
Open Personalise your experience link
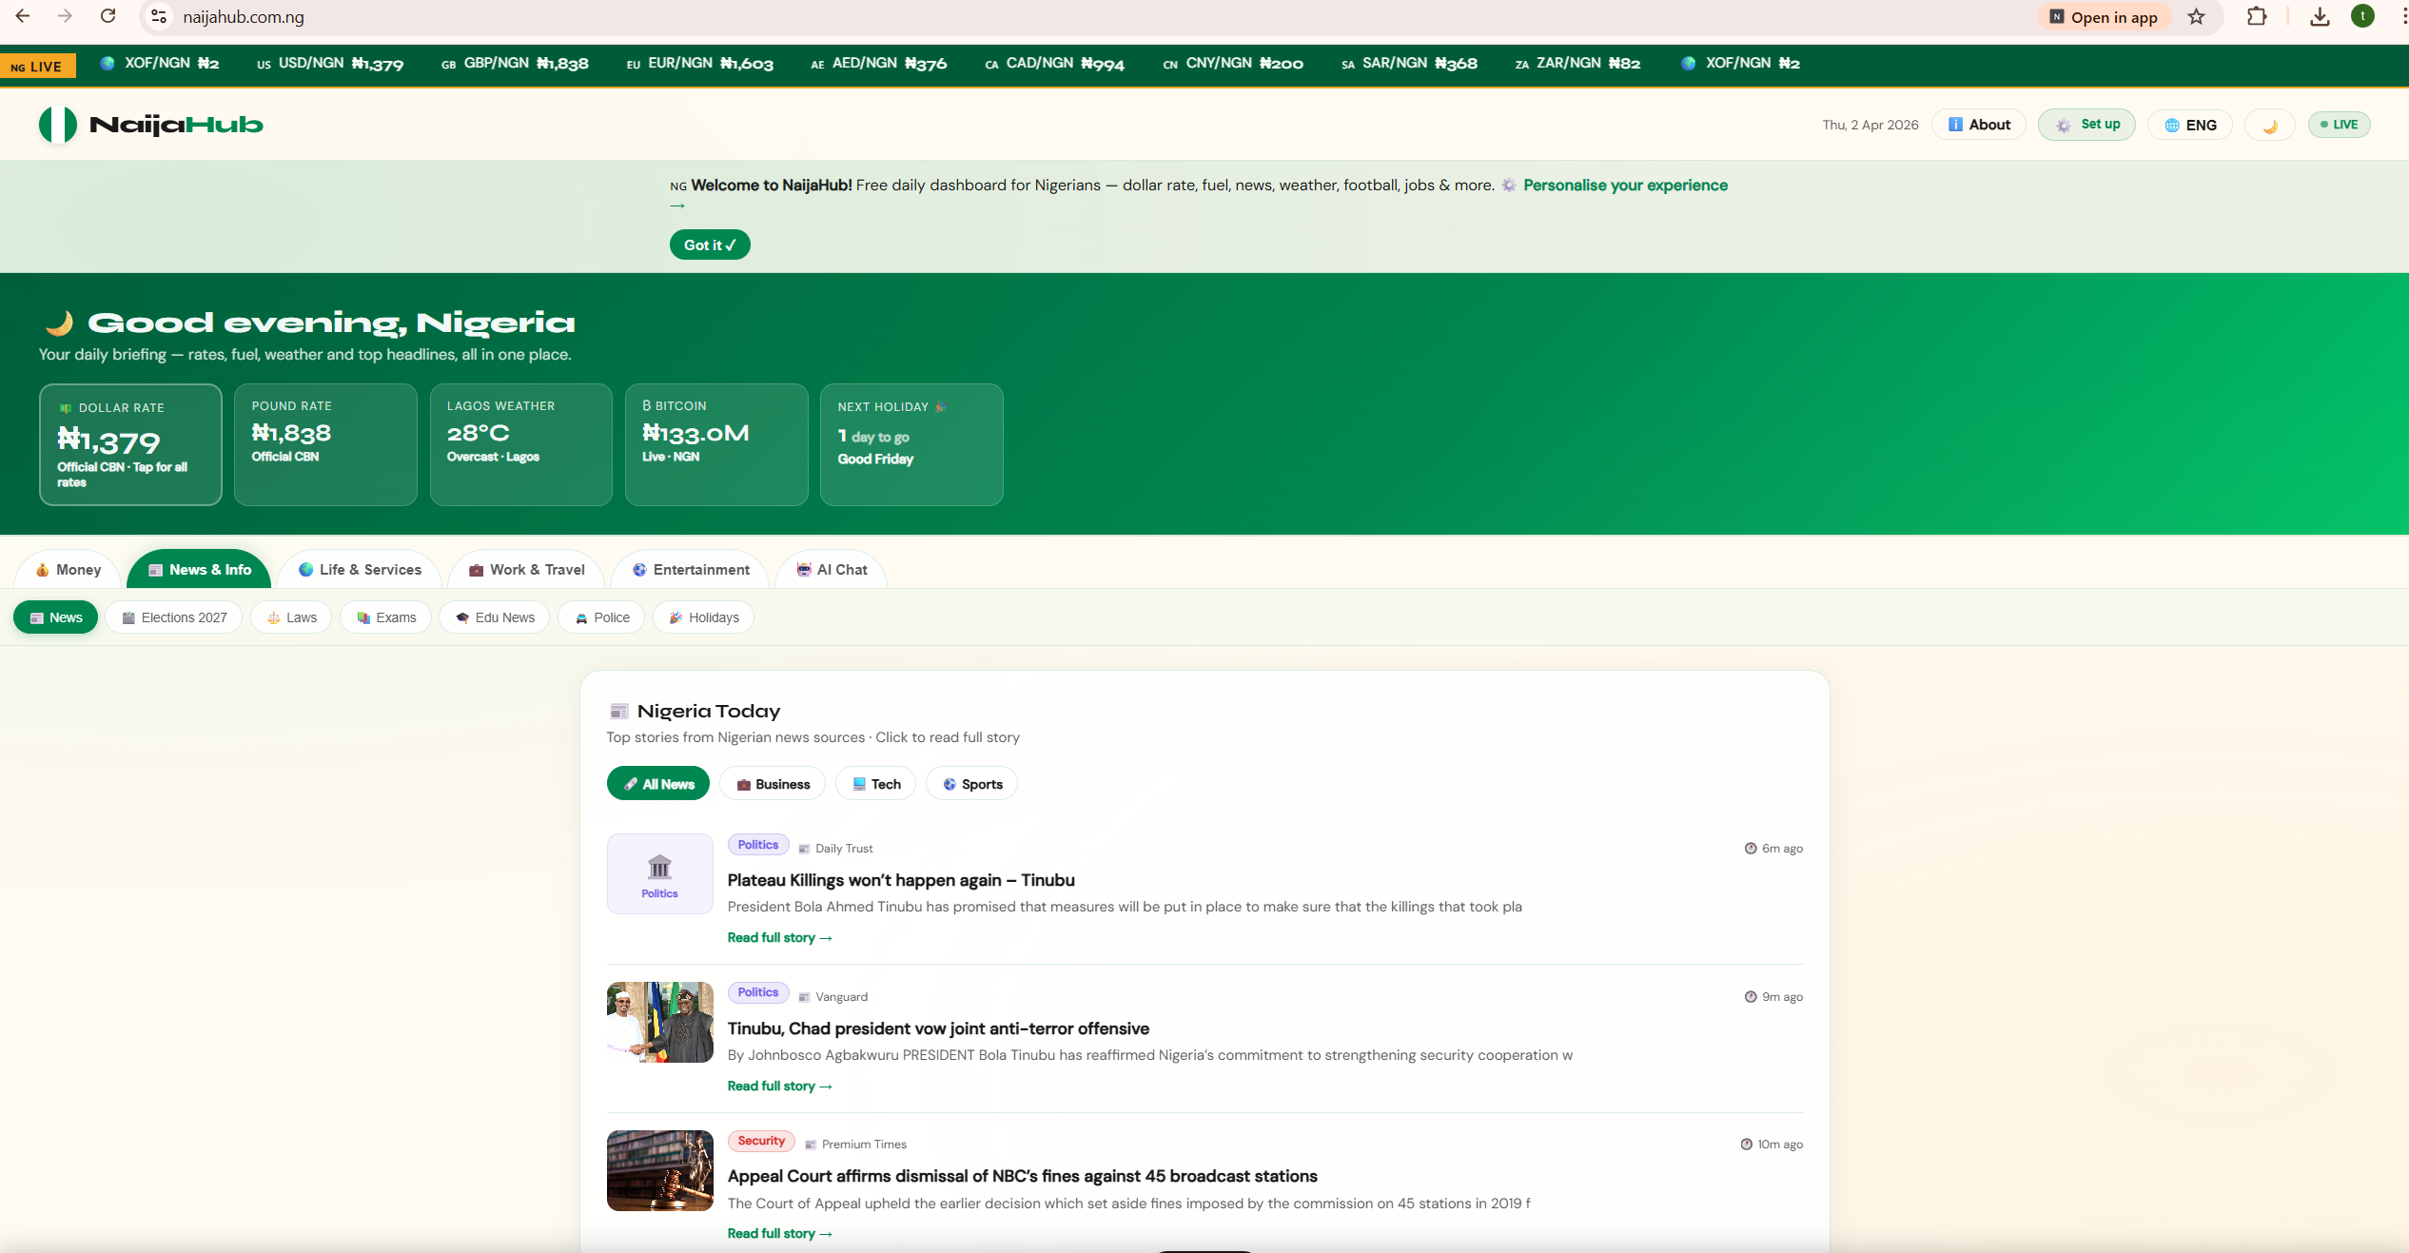coord(1625,186)
